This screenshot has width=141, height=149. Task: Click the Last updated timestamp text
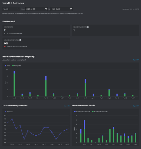pos(131,9)
